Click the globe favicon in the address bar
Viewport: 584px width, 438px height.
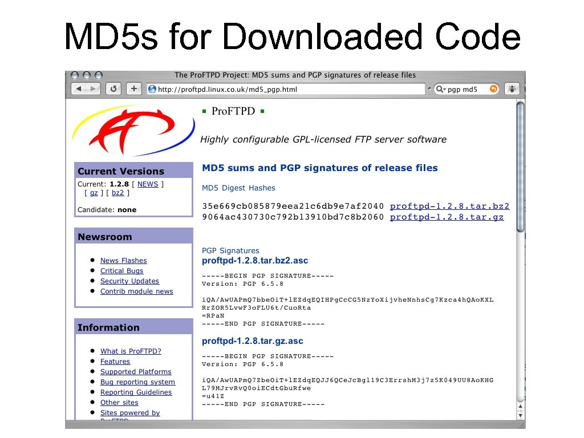(152, 88)
